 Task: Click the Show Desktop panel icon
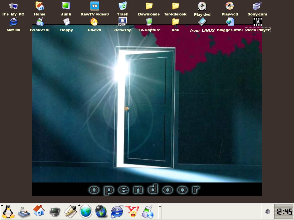click(x=24, y=212)
